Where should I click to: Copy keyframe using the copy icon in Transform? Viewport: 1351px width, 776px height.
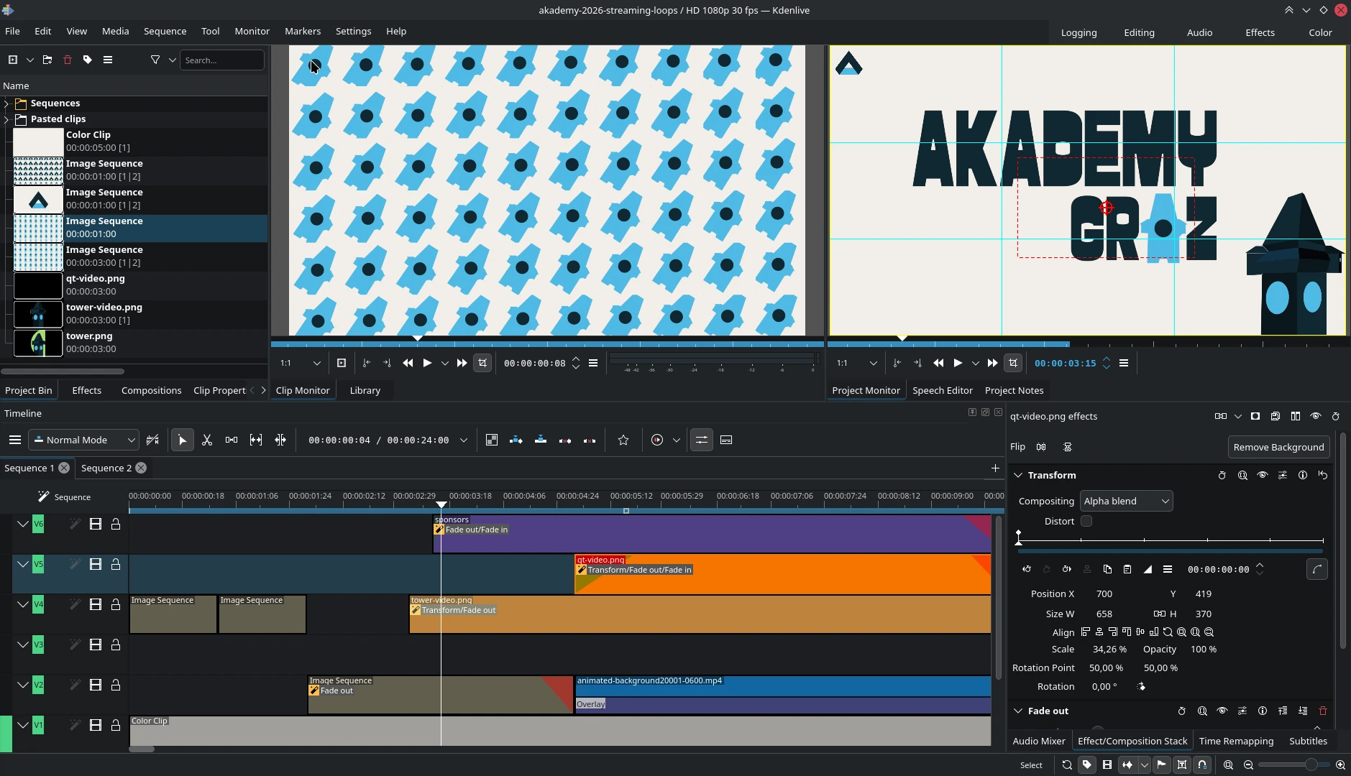(1107, 569)
